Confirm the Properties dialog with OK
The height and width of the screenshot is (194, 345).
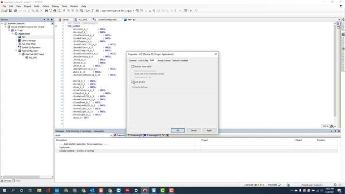178,130
